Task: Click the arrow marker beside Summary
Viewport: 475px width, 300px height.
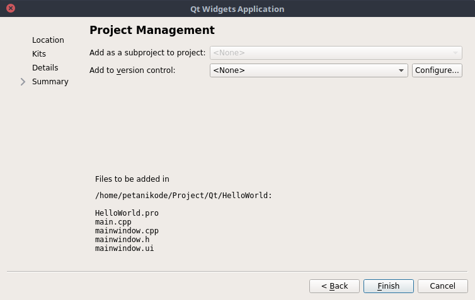Action: [23, 82]
